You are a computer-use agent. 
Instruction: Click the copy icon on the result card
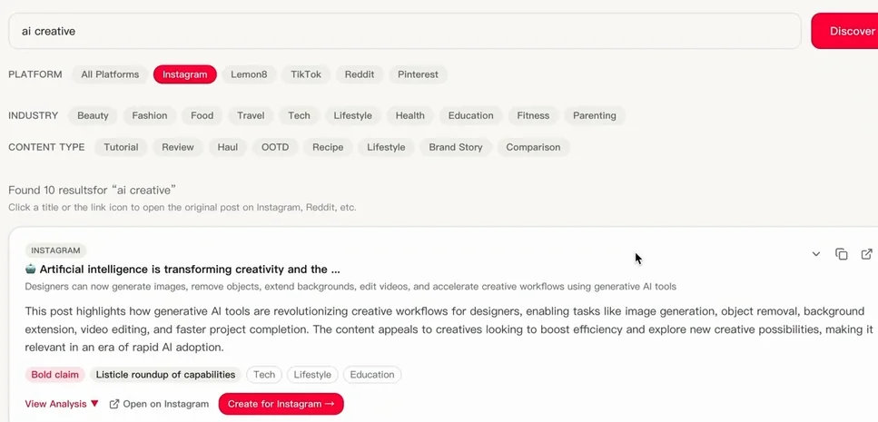tap(841, 254)
